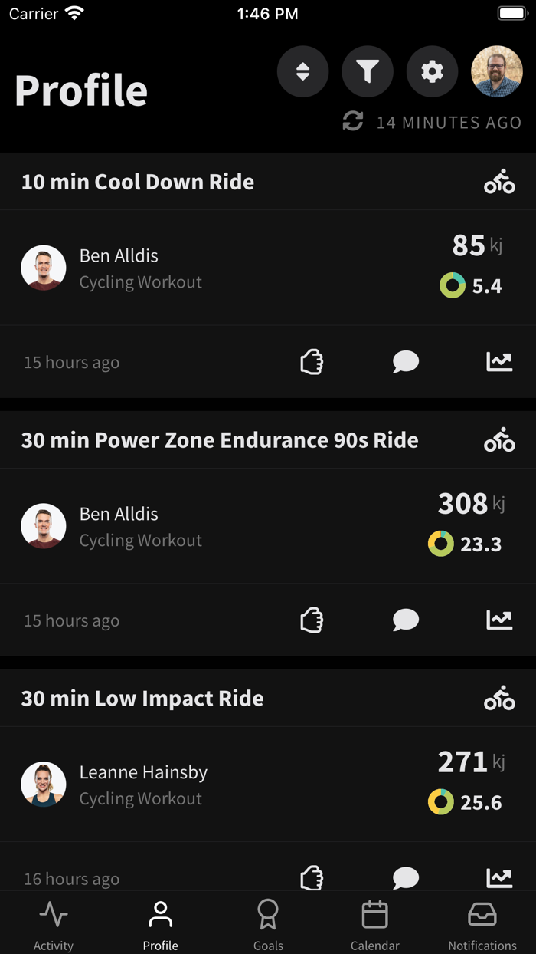Open the 30 min Low Impact Ride title
This screenshot has height=954, width=536.
click(x=142, y=699)
